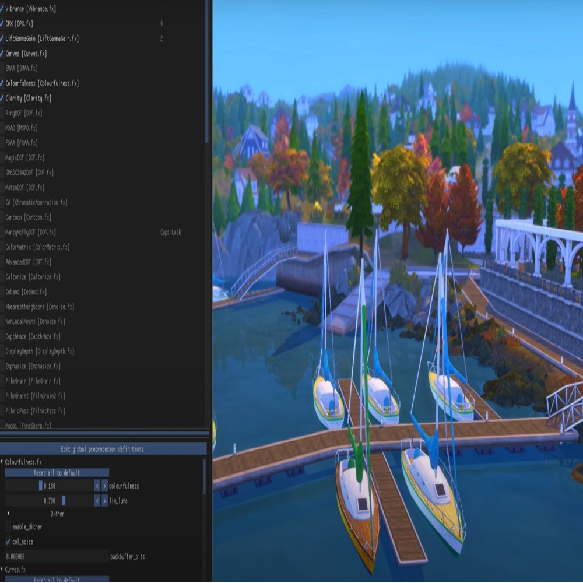Enable MartyMcFlyDOF effect

[2, 232]
